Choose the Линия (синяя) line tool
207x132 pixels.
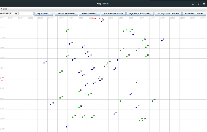click(x=89, y=14)
